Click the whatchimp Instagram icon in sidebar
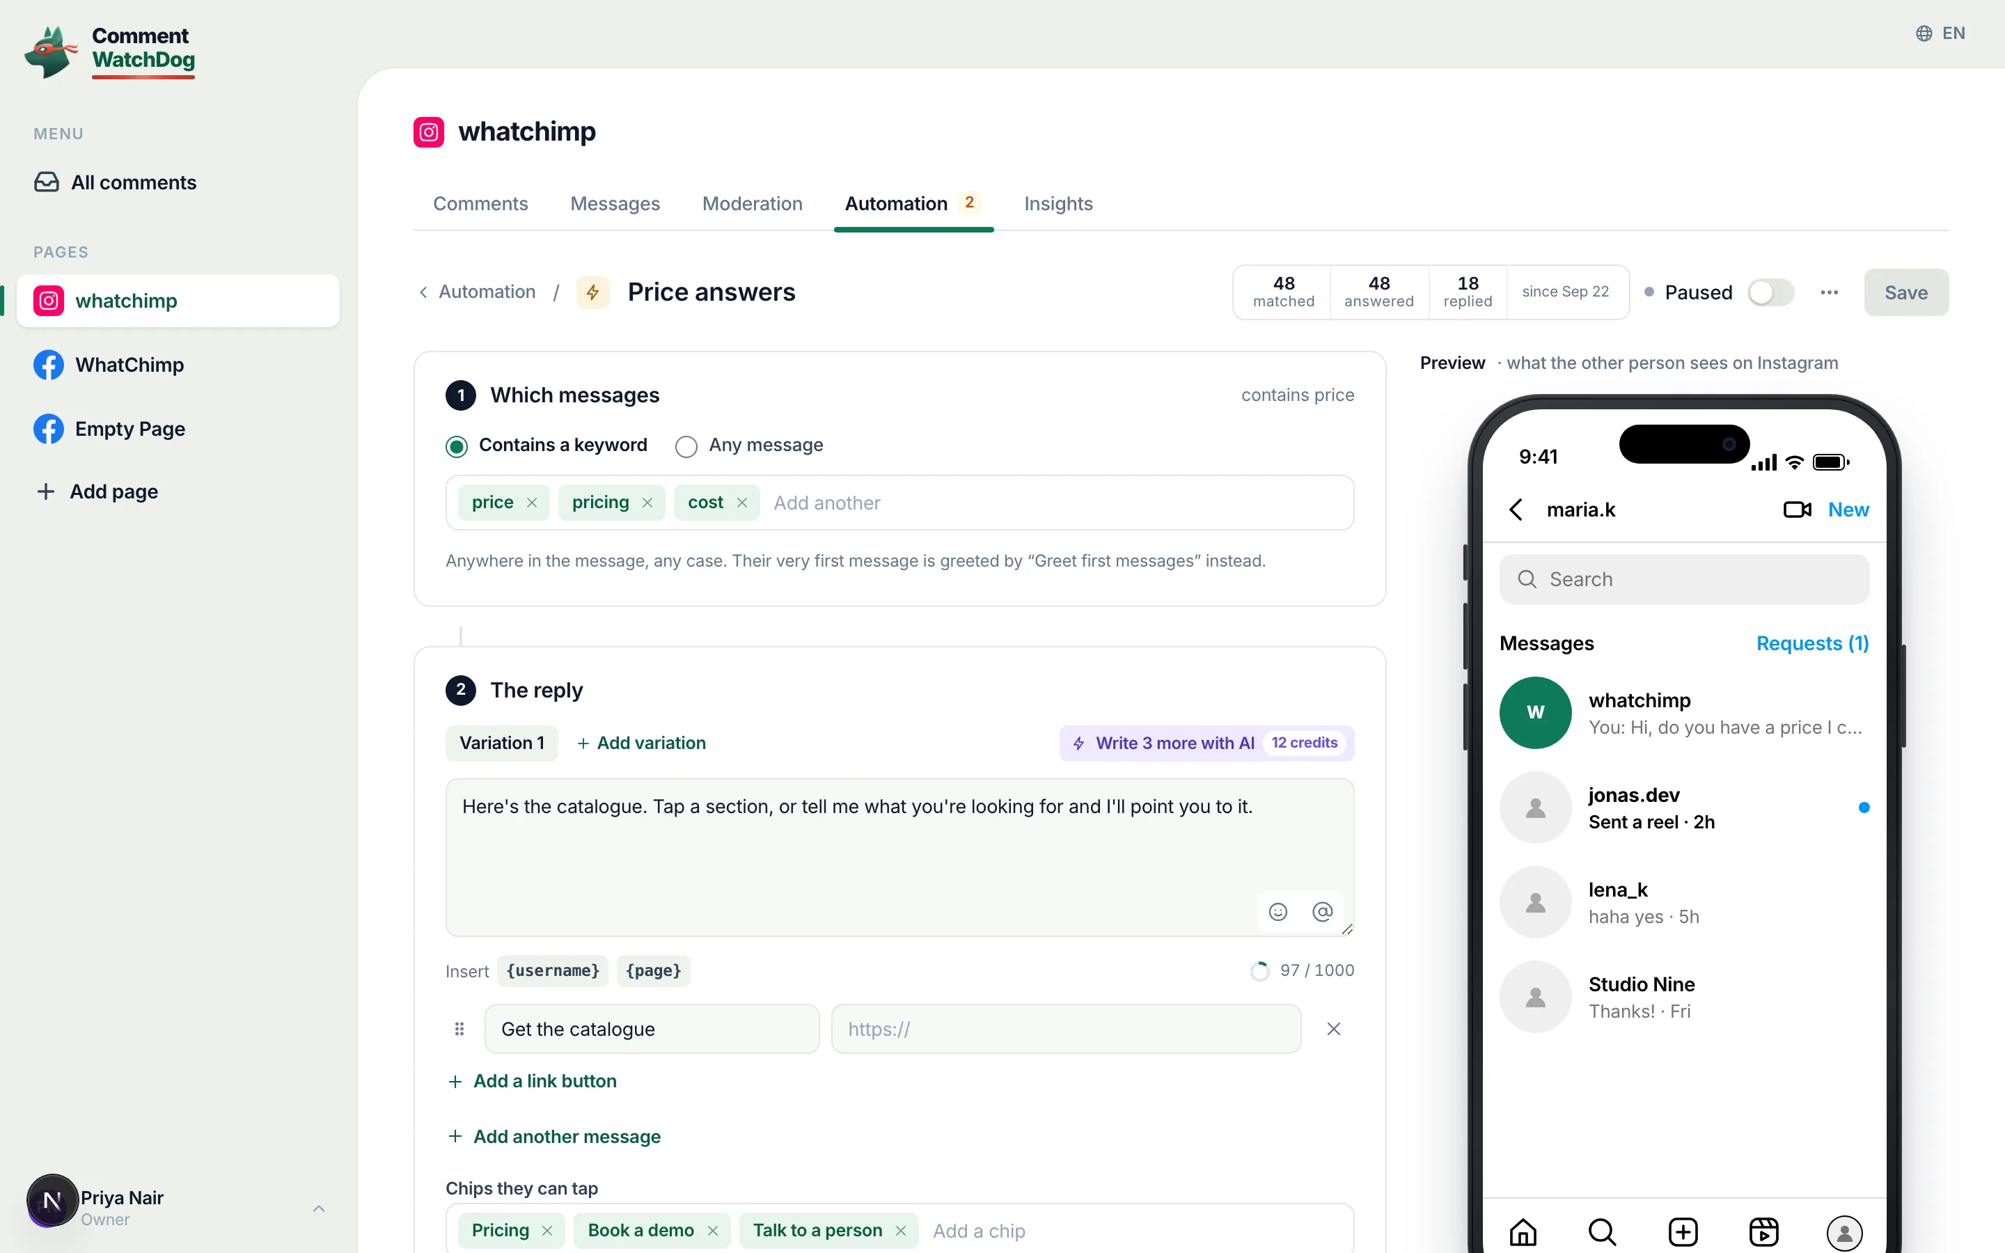The width and height of the screenshot is (2005, 1253). coord(49,301)
